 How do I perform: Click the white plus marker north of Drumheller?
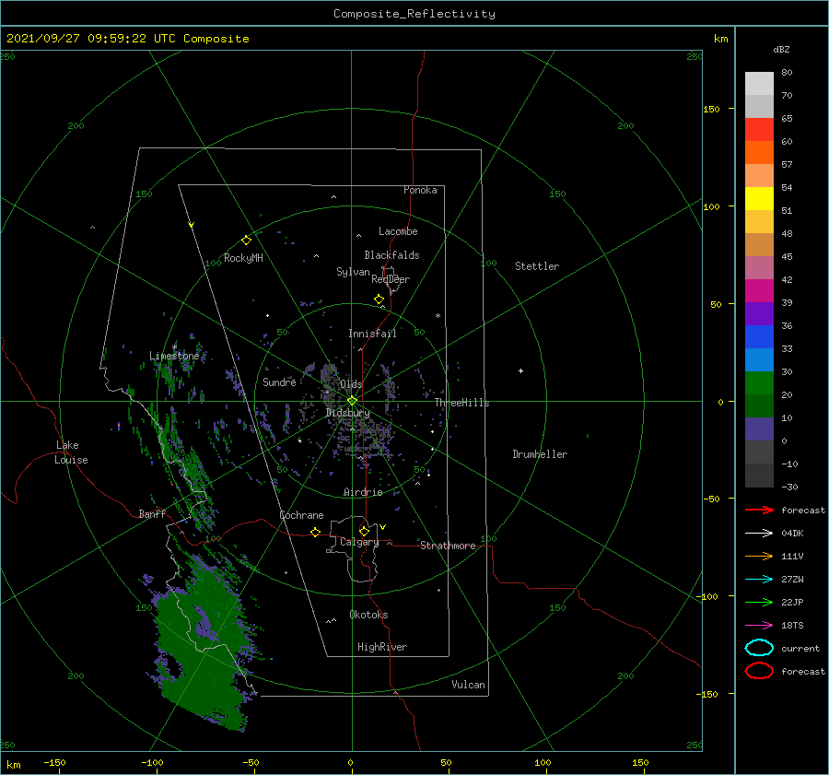[x=520, y=370]
